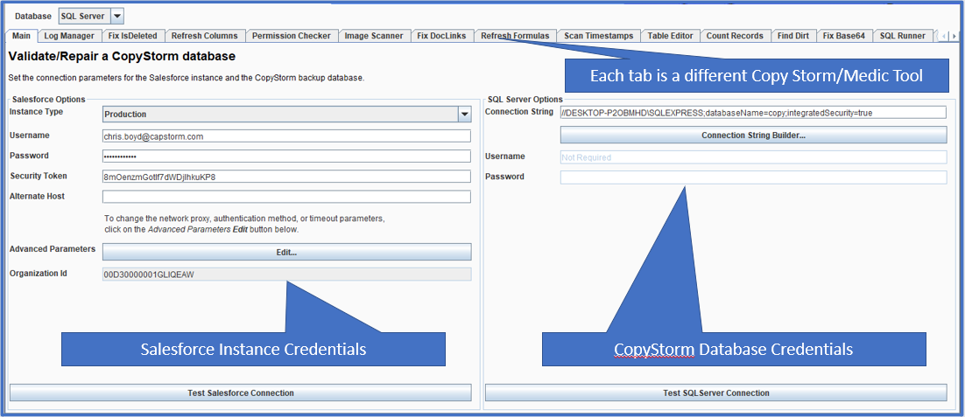Switch to the SQL Runner tab

(902, 36)
